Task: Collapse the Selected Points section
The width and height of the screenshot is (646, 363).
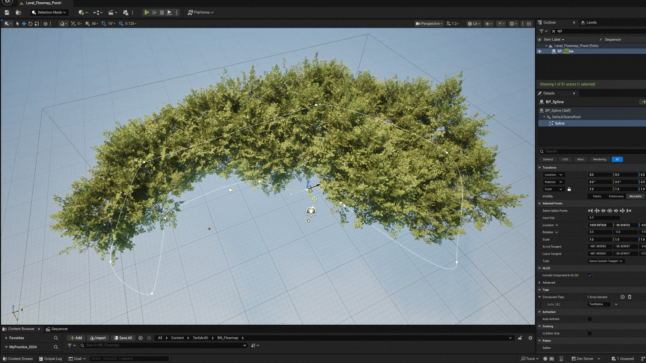Action: tap(540, 203)
